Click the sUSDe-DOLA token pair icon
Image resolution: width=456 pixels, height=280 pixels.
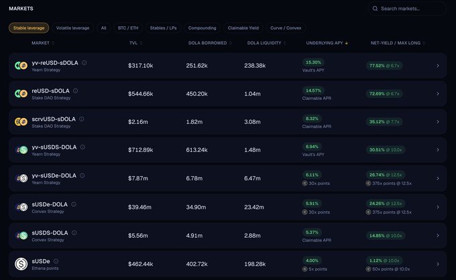(21, 207)
